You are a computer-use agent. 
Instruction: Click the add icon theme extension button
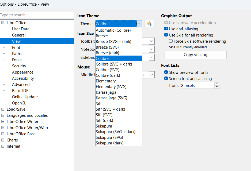(149, 24)
